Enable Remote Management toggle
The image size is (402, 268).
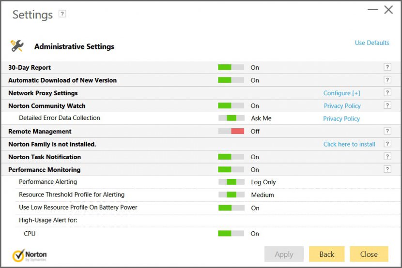[231, 131]
